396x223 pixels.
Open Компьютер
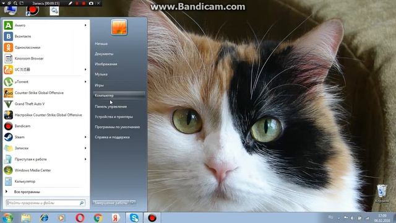pos(119,95)
